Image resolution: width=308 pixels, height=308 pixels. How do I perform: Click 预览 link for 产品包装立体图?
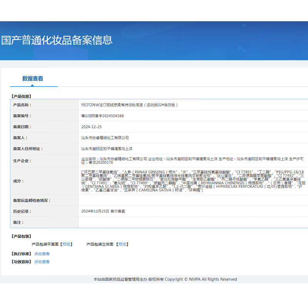[122, 244]
